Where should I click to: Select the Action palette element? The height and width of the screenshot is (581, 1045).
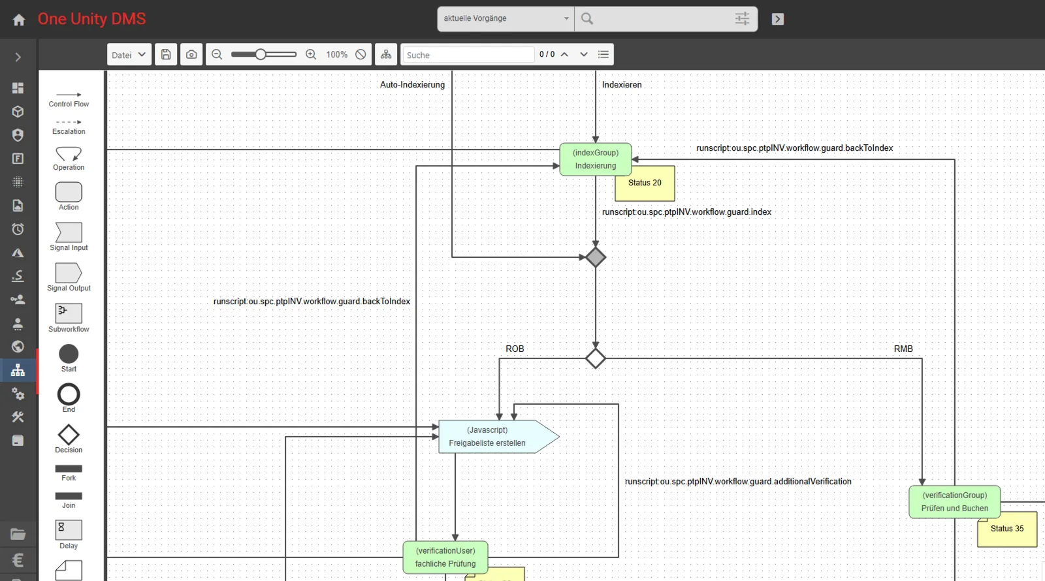(69, 196)
